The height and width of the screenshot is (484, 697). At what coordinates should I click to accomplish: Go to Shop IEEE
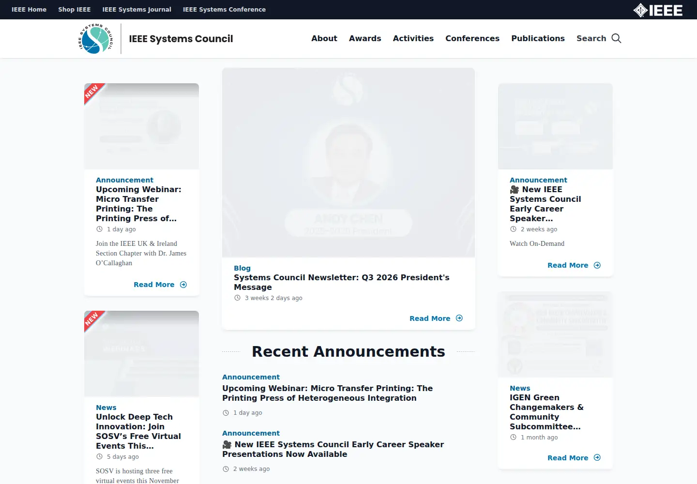pos(75,10)
